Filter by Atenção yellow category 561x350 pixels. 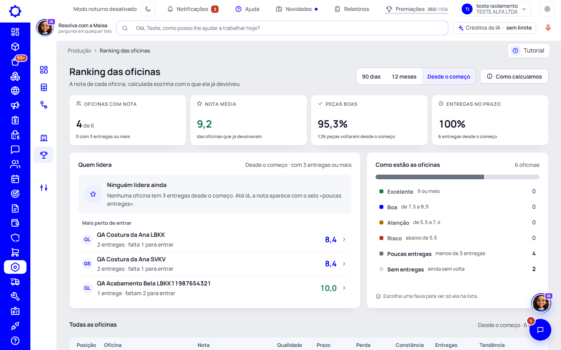coord(457,222)
